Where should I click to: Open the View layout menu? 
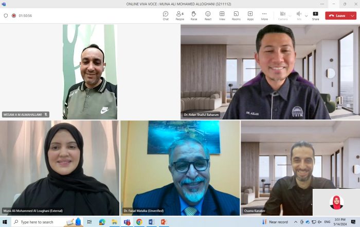222,15
